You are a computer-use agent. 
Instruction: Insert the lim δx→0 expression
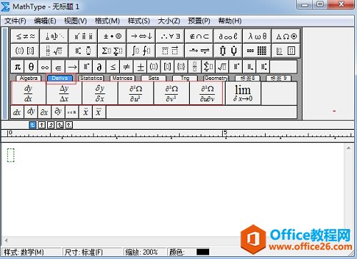tap(243, 93)
